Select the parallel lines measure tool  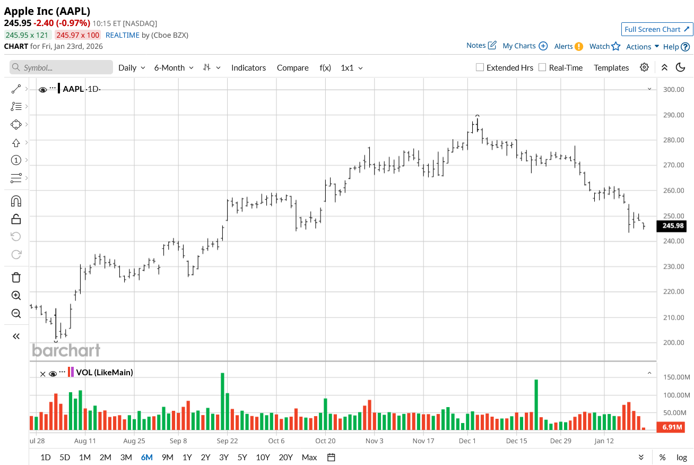coord(16,178)
